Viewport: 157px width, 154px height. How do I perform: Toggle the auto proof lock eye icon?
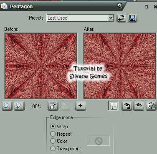click(127, 106)
